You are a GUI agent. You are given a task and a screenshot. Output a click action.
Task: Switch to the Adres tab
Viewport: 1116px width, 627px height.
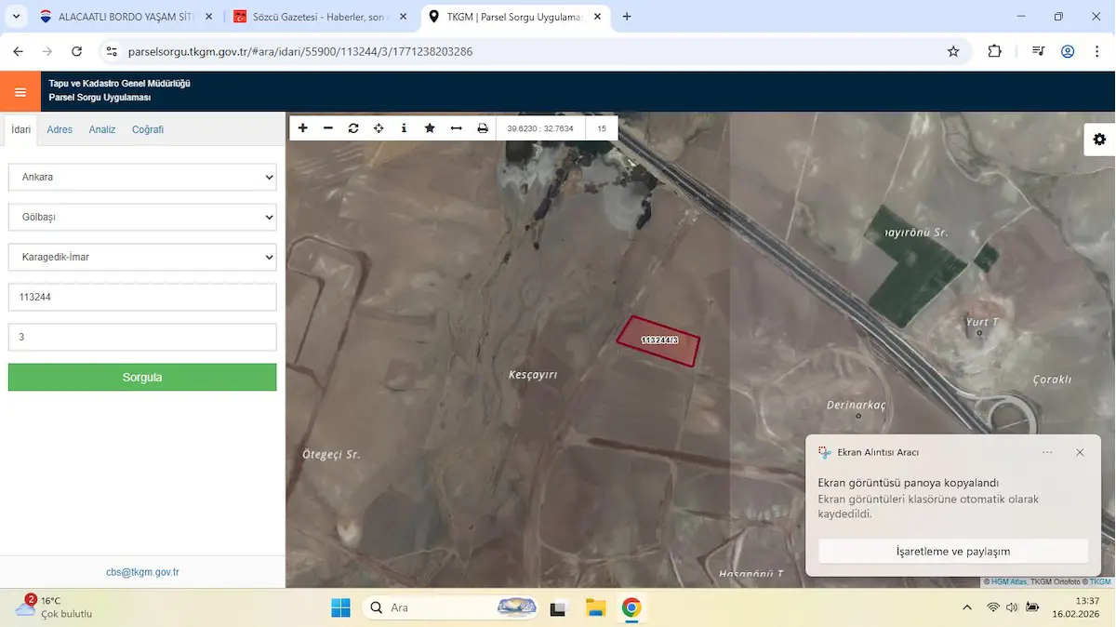point(60,129)
